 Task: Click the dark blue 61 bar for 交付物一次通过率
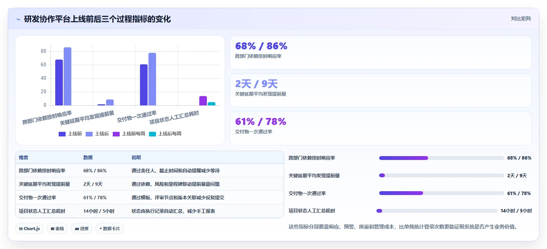click(144, 85)
